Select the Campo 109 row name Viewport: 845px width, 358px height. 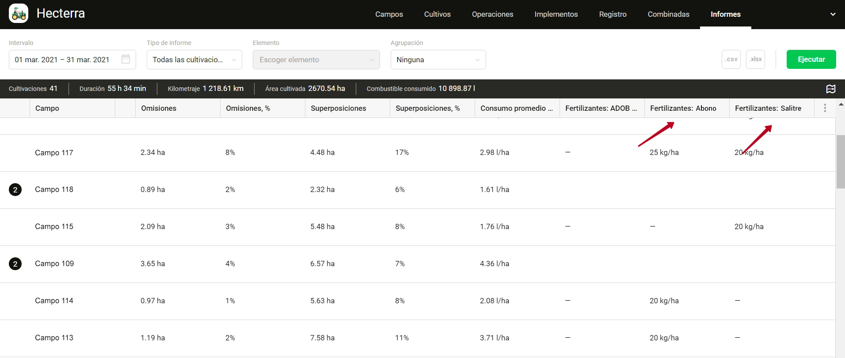[x=54, y=264]
